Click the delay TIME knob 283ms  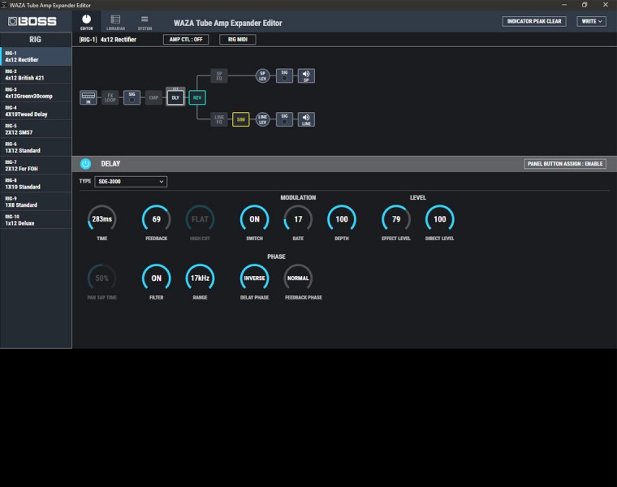pyautogui.click(x=102, y=219)
